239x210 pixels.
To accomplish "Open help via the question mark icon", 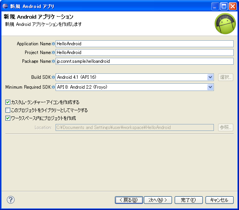I will [11, 200].
